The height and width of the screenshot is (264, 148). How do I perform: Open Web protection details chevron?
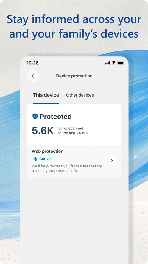(x=112, y=161)
